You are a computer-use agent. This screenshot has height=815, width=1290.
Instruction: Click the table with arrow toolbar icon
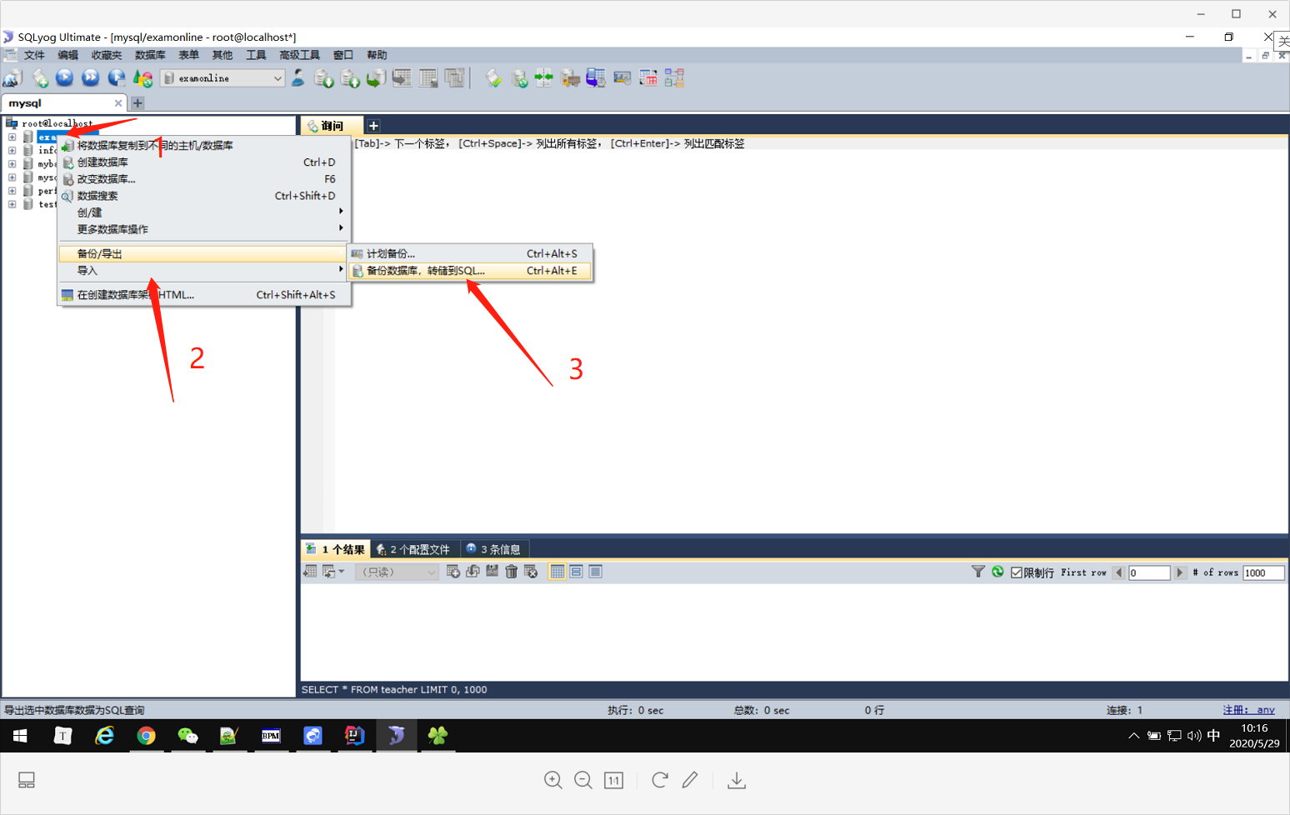[402, 78]
